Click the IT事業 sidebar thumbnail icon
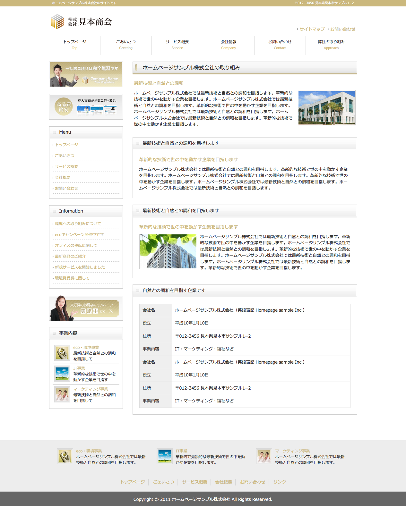 (x=62, y=374)
